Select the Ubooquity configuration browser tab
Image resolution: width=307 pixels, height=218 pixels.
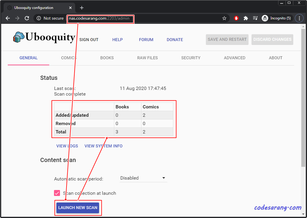(x=39, y=8)
